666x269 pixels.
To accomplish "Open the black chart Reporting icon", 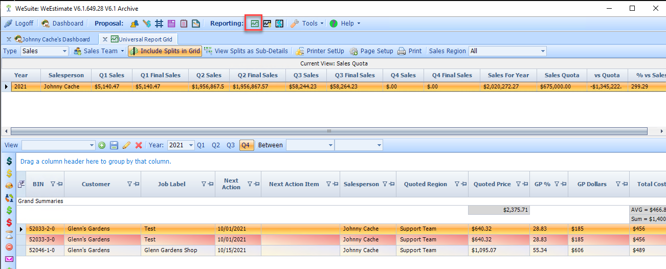I will 267,24.
